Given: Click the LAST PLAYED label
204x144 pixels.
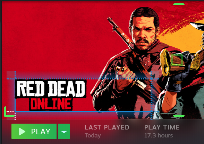Looking at the screenshot, I should tap(107, 127).
